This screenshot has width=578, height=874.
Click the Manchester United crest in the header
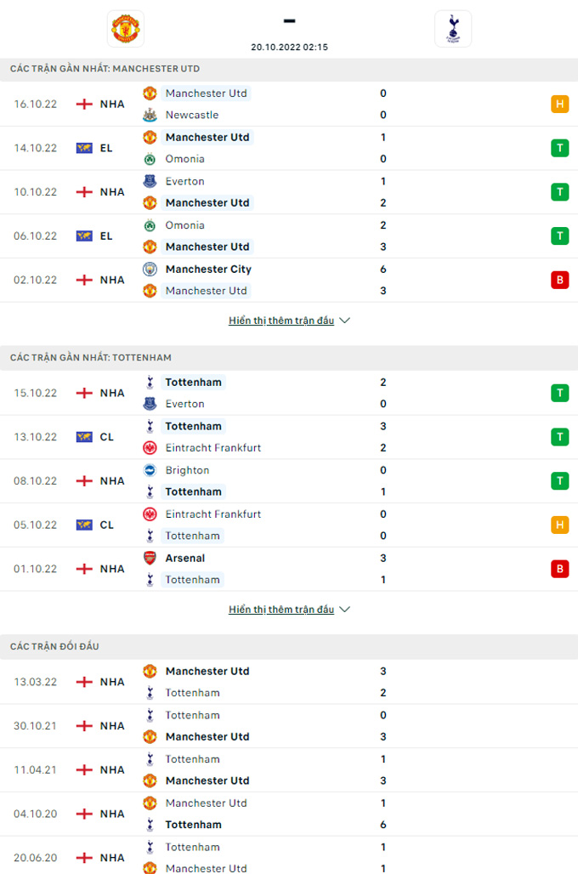(x=126, y=28)
